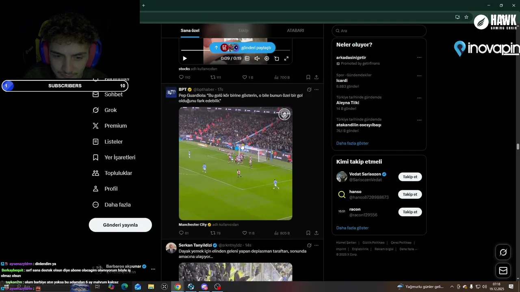Open video settings gear on the stocks video
This screenshot has height=292, width=520.
[x=266, y=58]
